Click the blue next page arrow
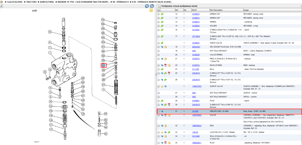This screenshot has width=302, height=145. click(x=151, y=6)
